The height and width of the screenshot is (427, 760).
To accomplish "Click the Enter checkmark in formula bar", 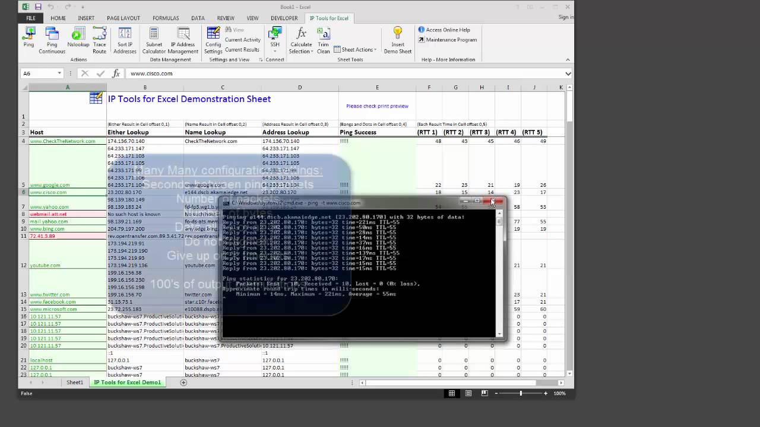I will (x=100, y=74).
